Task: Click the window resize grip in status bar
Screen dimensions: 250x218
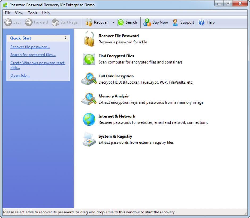Action: click(246, 213)
